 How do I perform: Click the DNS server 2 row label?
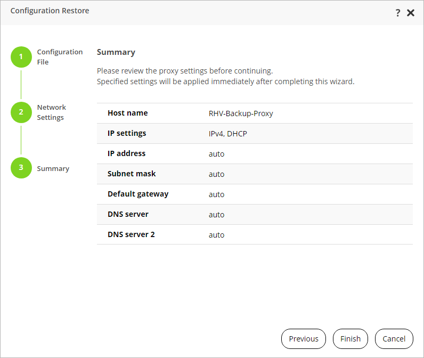[131, 234]
